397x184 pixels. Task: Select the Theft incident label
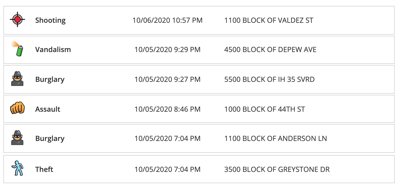(44, 169)
